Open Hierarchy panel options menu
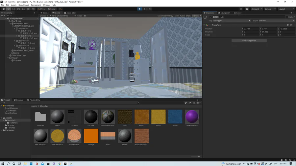Viewport: 296px width, 166px height. 37,13
